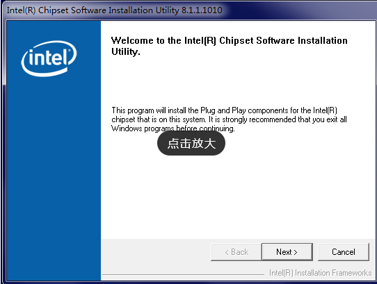377x284 pixels.
Task: Click the registered mark on Intel logo
Action: click(x=70, y=50)
